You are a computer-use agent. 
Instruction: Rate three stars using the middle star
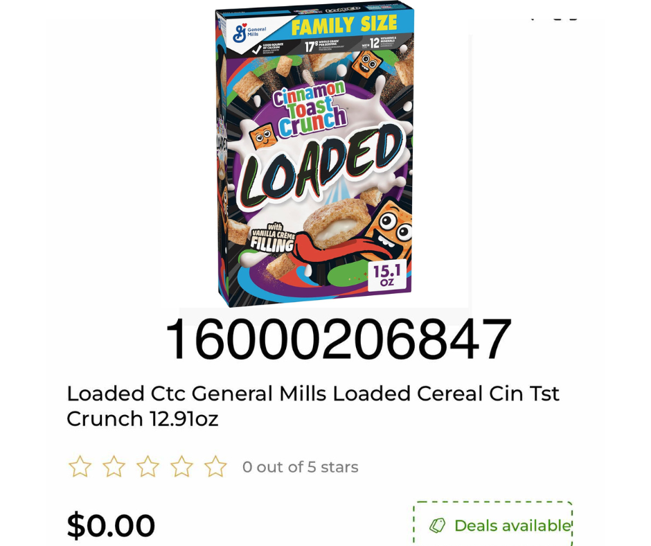pyautogui.click(x=148, y=466)
